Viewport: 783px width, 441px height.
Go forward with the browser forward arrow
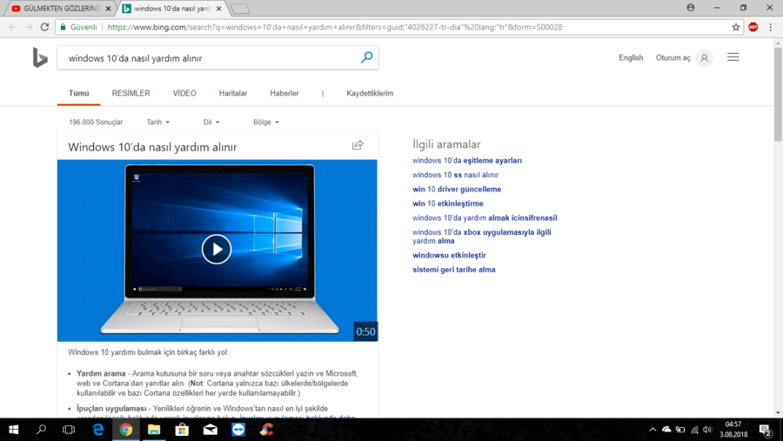[29, 27]
